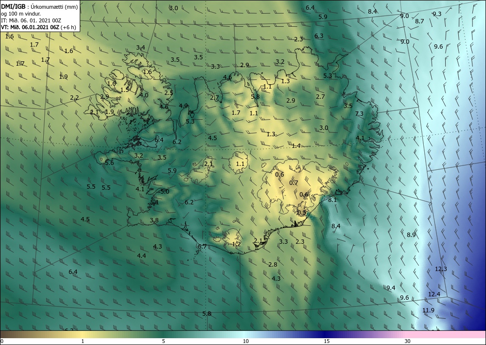This screenshot has width=486, height=345.
Task: Click the 6.3 precipitation value
Action: click(x=319, y=36)
